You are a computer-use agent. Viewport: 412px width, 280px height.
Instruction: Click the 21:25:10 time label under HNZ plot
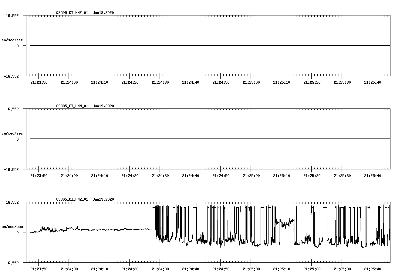click(282, 269)
